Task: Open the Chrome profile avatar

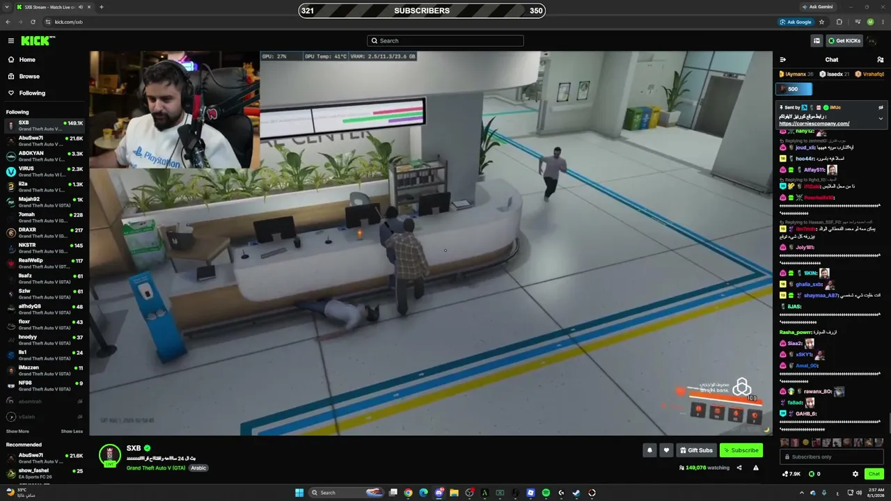Action: click(x=870, y=22)
